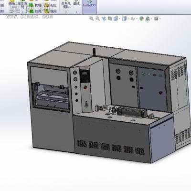
Task: Click the 拔模 draft tool icon
Action: click(x=32, y=5)
